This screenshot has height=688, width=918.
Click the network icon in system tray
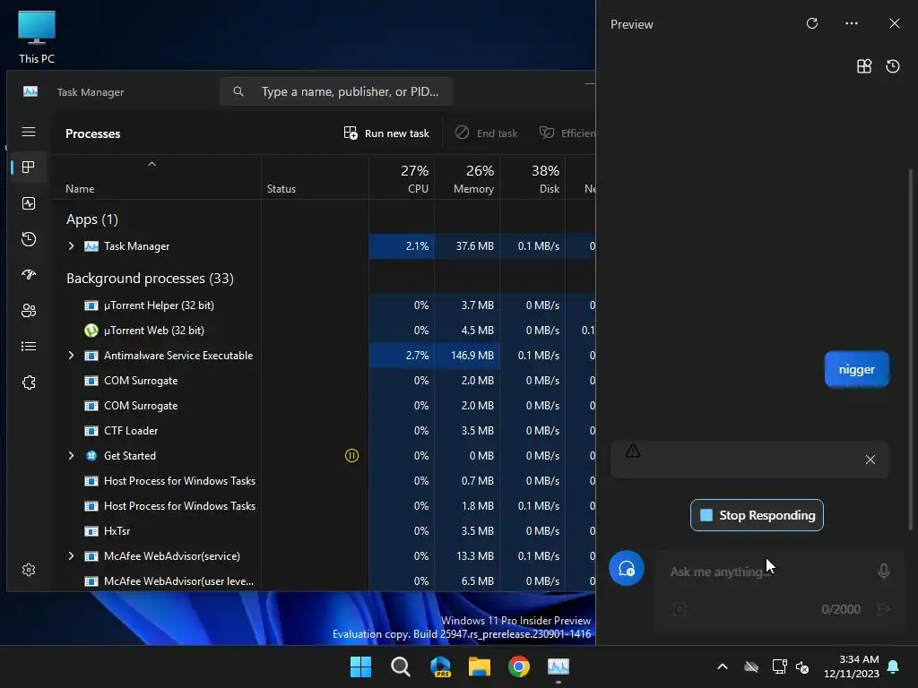tap(779, 666)
